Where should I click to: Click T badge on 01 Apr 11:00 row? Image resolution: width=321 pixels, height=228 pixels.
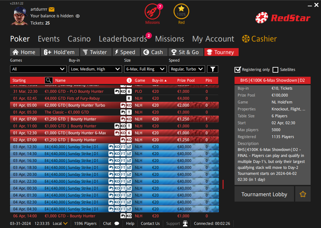coord(129,126)
